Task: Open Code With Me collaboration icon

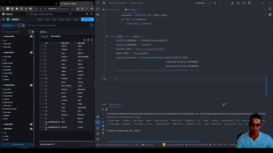Action: coord(232,3)
